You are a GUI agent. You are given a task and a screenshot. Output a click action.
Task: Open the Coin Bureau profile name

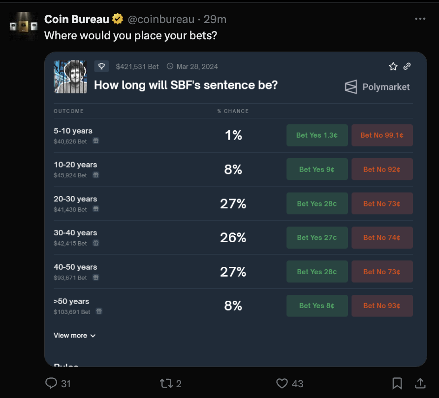tap(77, 19)
